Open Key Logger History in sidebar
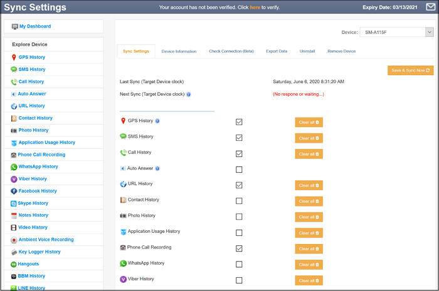The width and height of the screenshot is (439, 291). click(40, 252)
